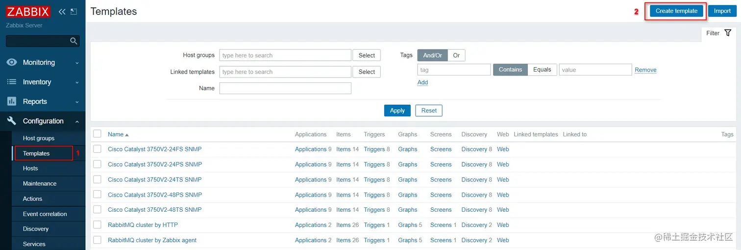Image resolution: width=741 pixels, height=250 pixels.
Task: Open the RabbitMQ cluster by HTTP template
Action: click(143, 225)
